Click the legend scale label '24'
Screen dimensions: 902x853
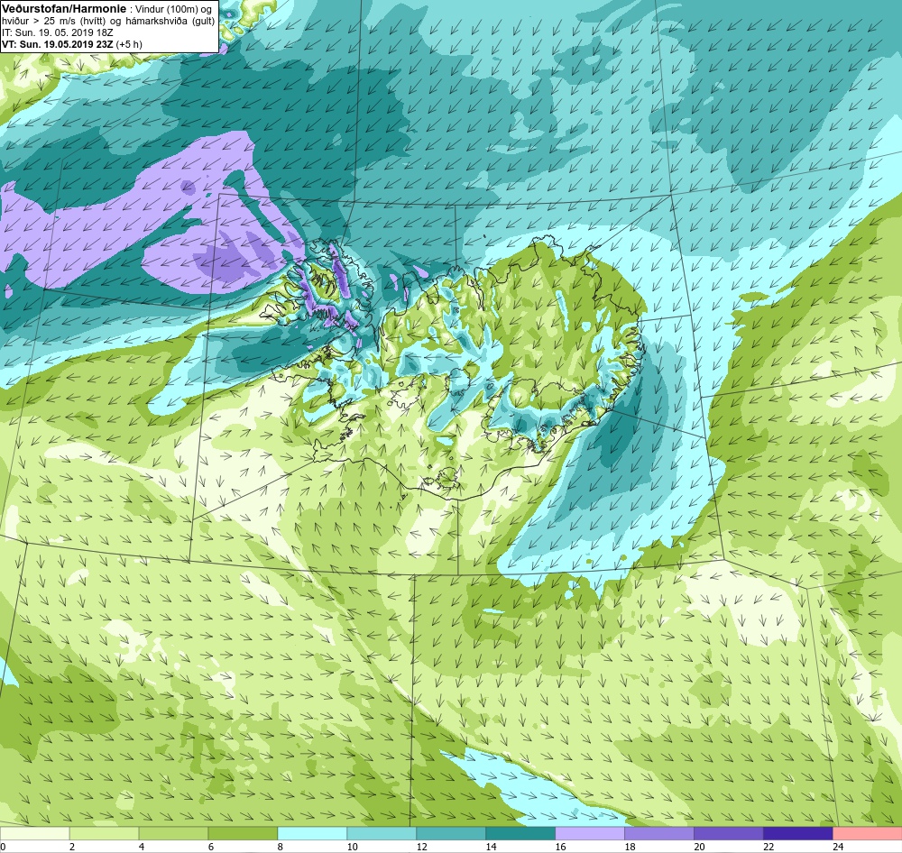pos(838,846)
